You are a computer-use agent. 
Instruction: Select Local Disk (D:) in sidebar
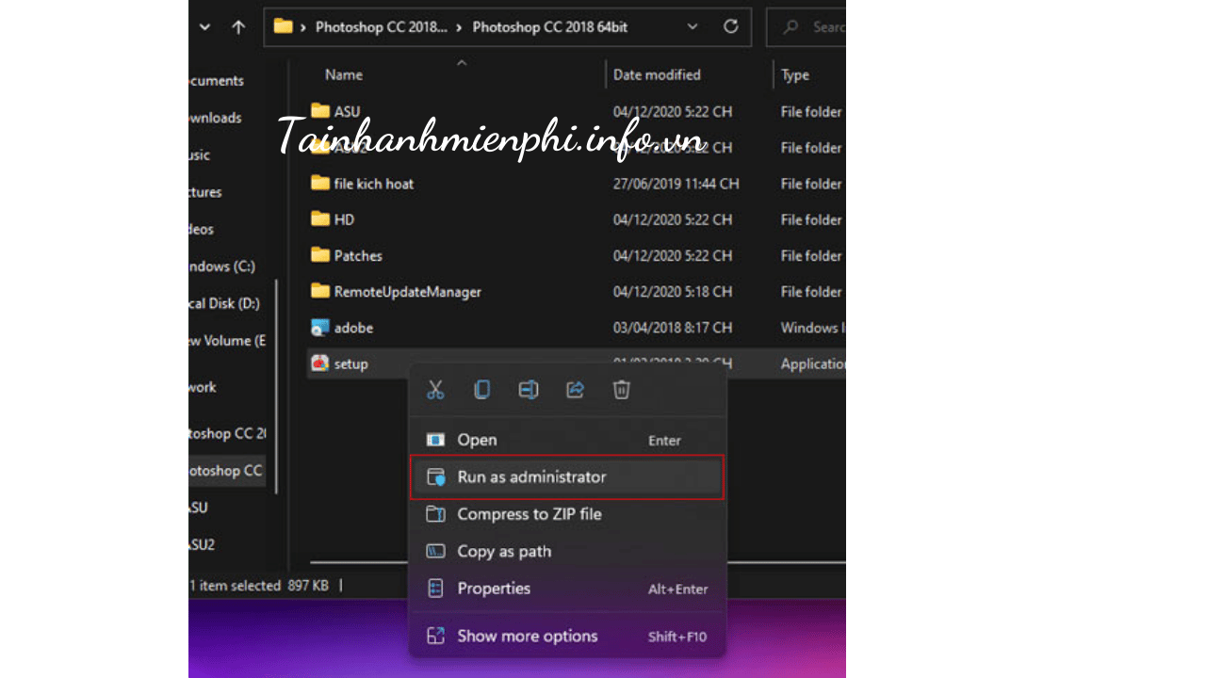[x=224, y=303]
